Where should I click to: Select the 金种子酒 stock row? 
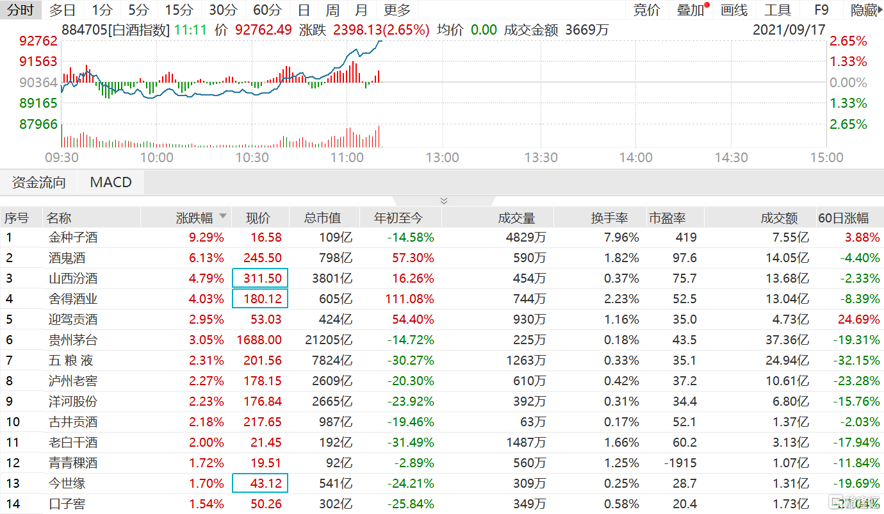(x=442, y=237)
